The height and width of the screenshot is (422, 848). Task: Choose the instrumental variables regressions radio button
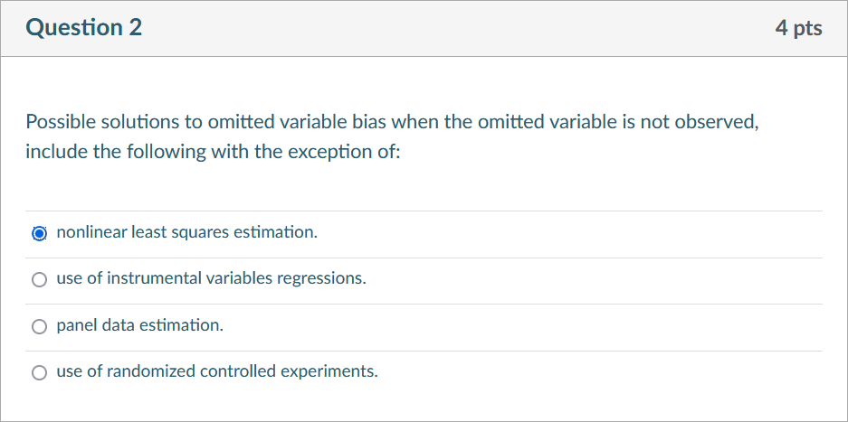click(x=39, y=280)
